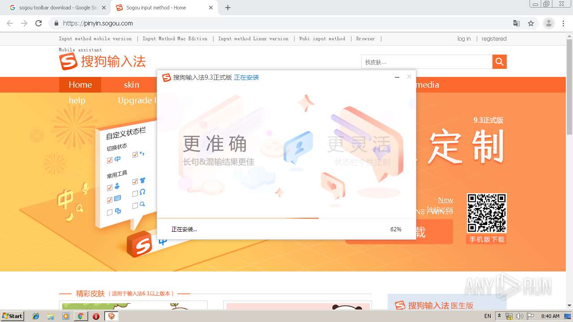Click the network tray icon
This screenshot has height=322, width=573.
coord(509,316)
